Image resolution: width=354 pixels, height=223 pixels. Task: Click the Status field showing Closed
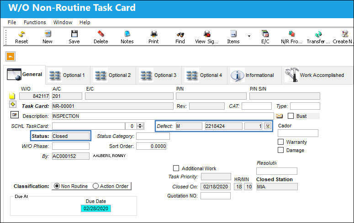[x=71, y=136]
